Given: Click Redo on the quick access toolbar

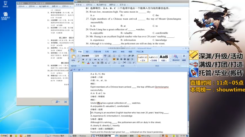Looking at the screenshot, I should [x=79, y=70].
